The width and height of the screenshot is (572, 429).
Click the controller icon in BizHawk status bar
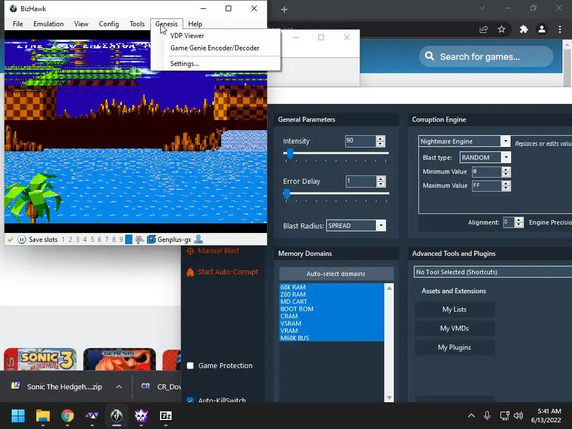139,239
